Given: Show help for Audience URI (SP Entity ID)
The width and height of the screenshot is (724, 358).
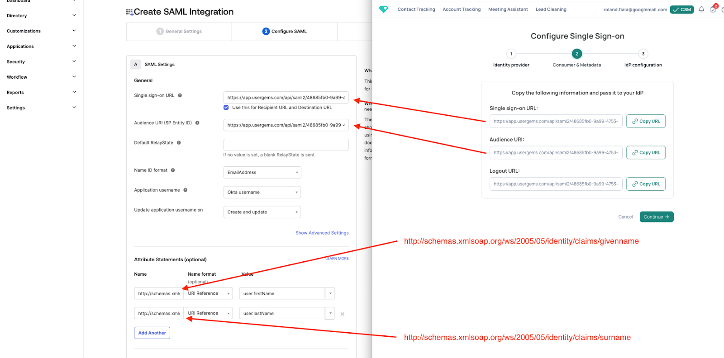Looking at the screenshot, I should (x=197, y=123).
